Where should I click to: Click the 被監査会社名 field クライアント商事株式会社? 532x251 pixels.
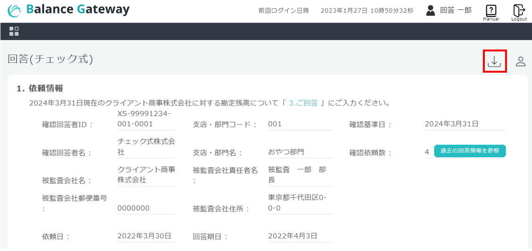(x=146, y=175)
